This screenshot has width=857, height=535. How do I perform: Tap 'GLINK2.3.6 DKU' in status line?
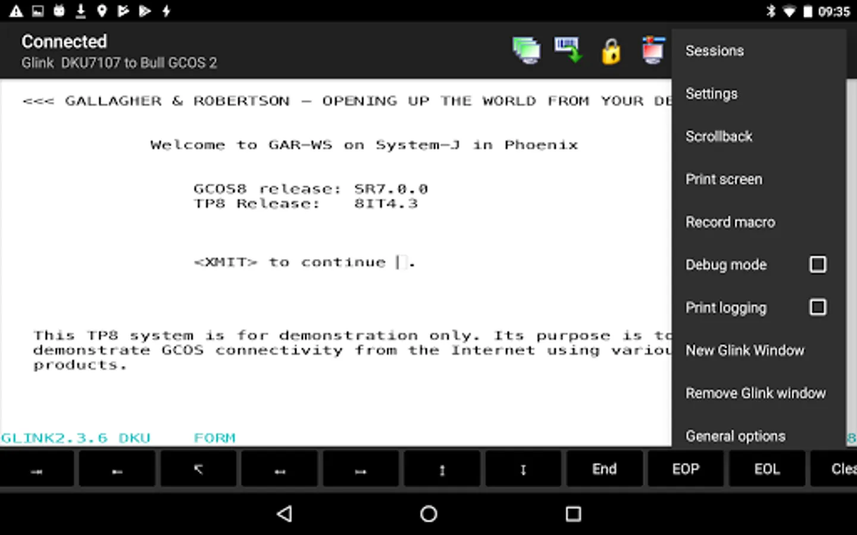pyautogui.click(x=76, y=438)
